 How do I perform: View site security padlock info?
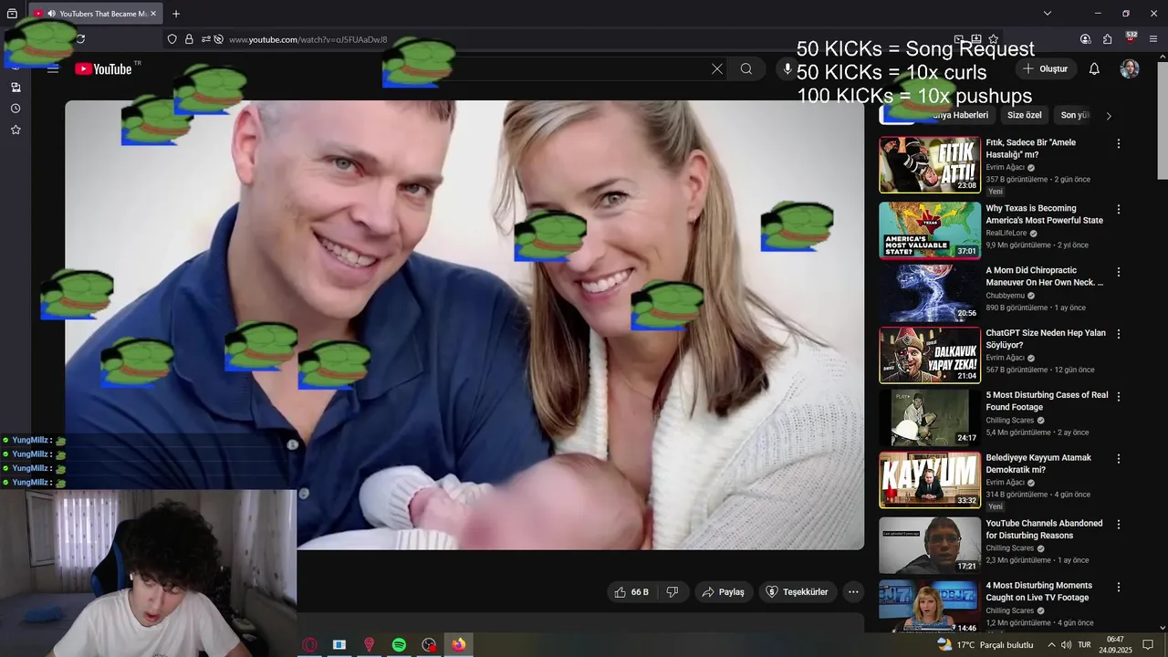point(189,39)
